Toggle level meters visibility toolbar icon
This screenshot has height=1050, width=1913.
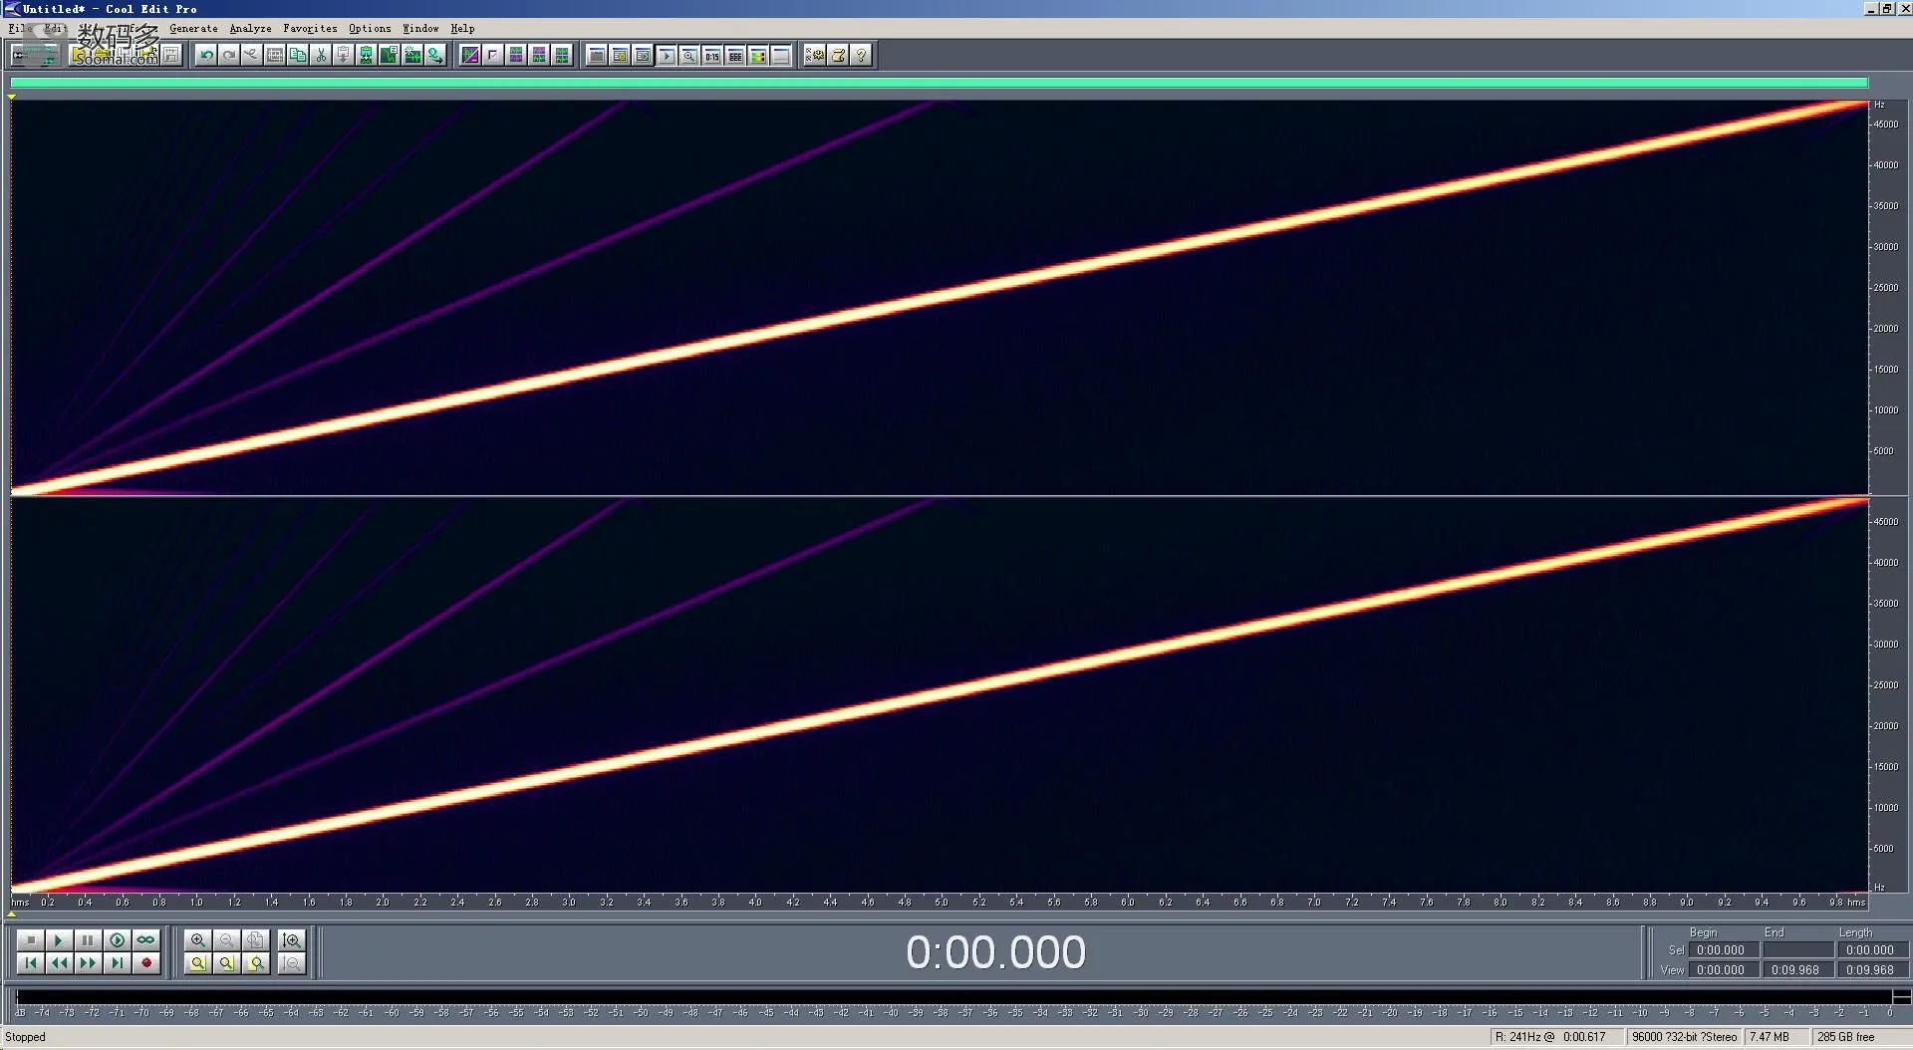[x=758, y=55]
